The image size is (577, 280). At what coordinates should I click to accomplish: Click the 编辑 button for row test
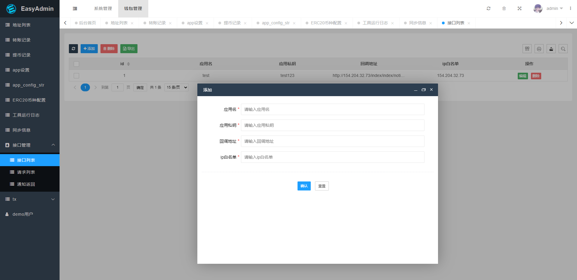[x=523, y=76]
